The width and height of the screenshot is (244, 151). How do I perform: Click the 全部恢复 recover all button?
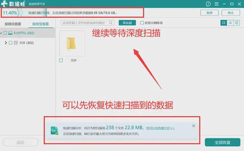point(223,142)
